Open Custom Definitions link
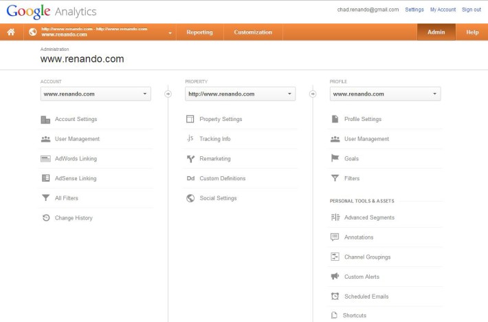Image resolution: width=488 pixels, height=322 pixels. [x=223, y=178]
